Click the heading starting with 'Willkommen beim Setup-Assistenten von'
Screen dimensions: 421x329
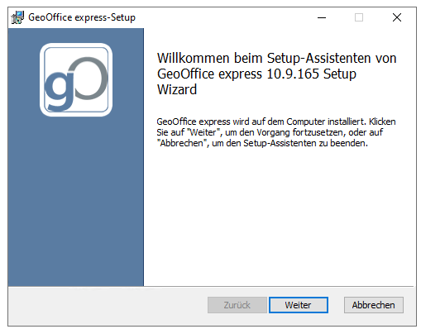pos(276,74)
